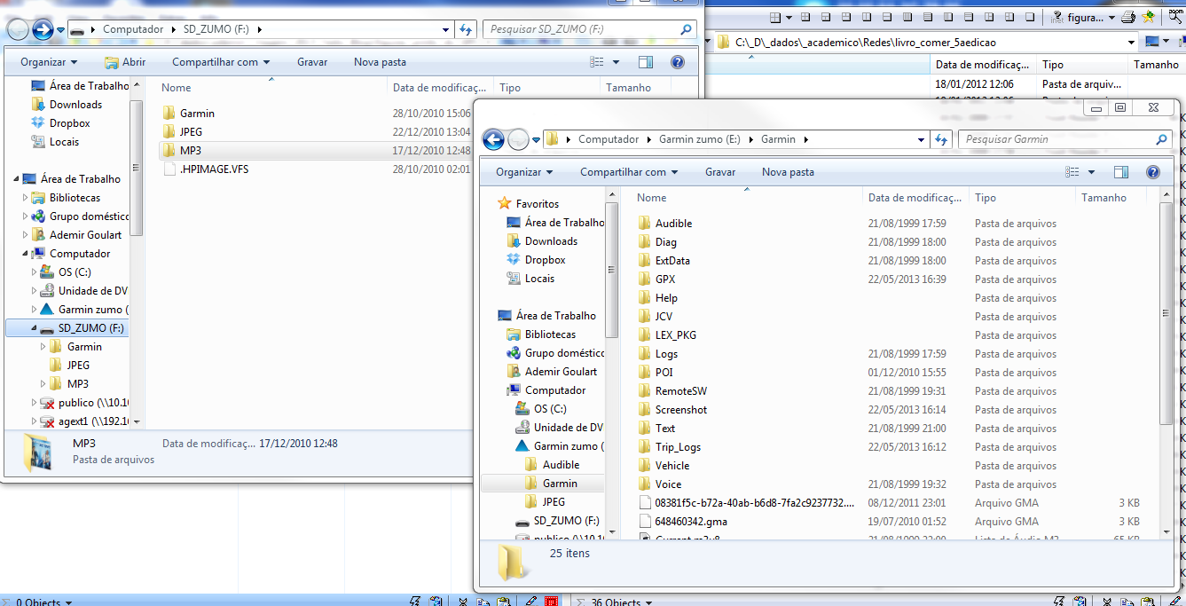
Task: Collapse the SD_ZUMO (F:) tree node
Action: tap(35, 328)
